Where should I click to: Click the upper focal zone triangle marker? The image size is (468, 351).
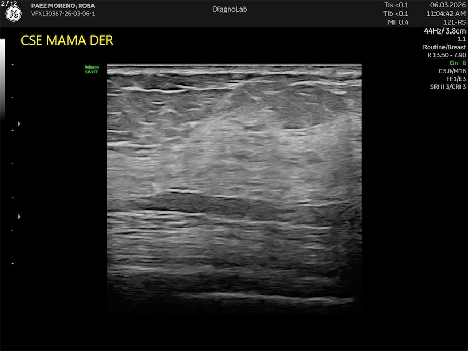(x=19, y=123)
